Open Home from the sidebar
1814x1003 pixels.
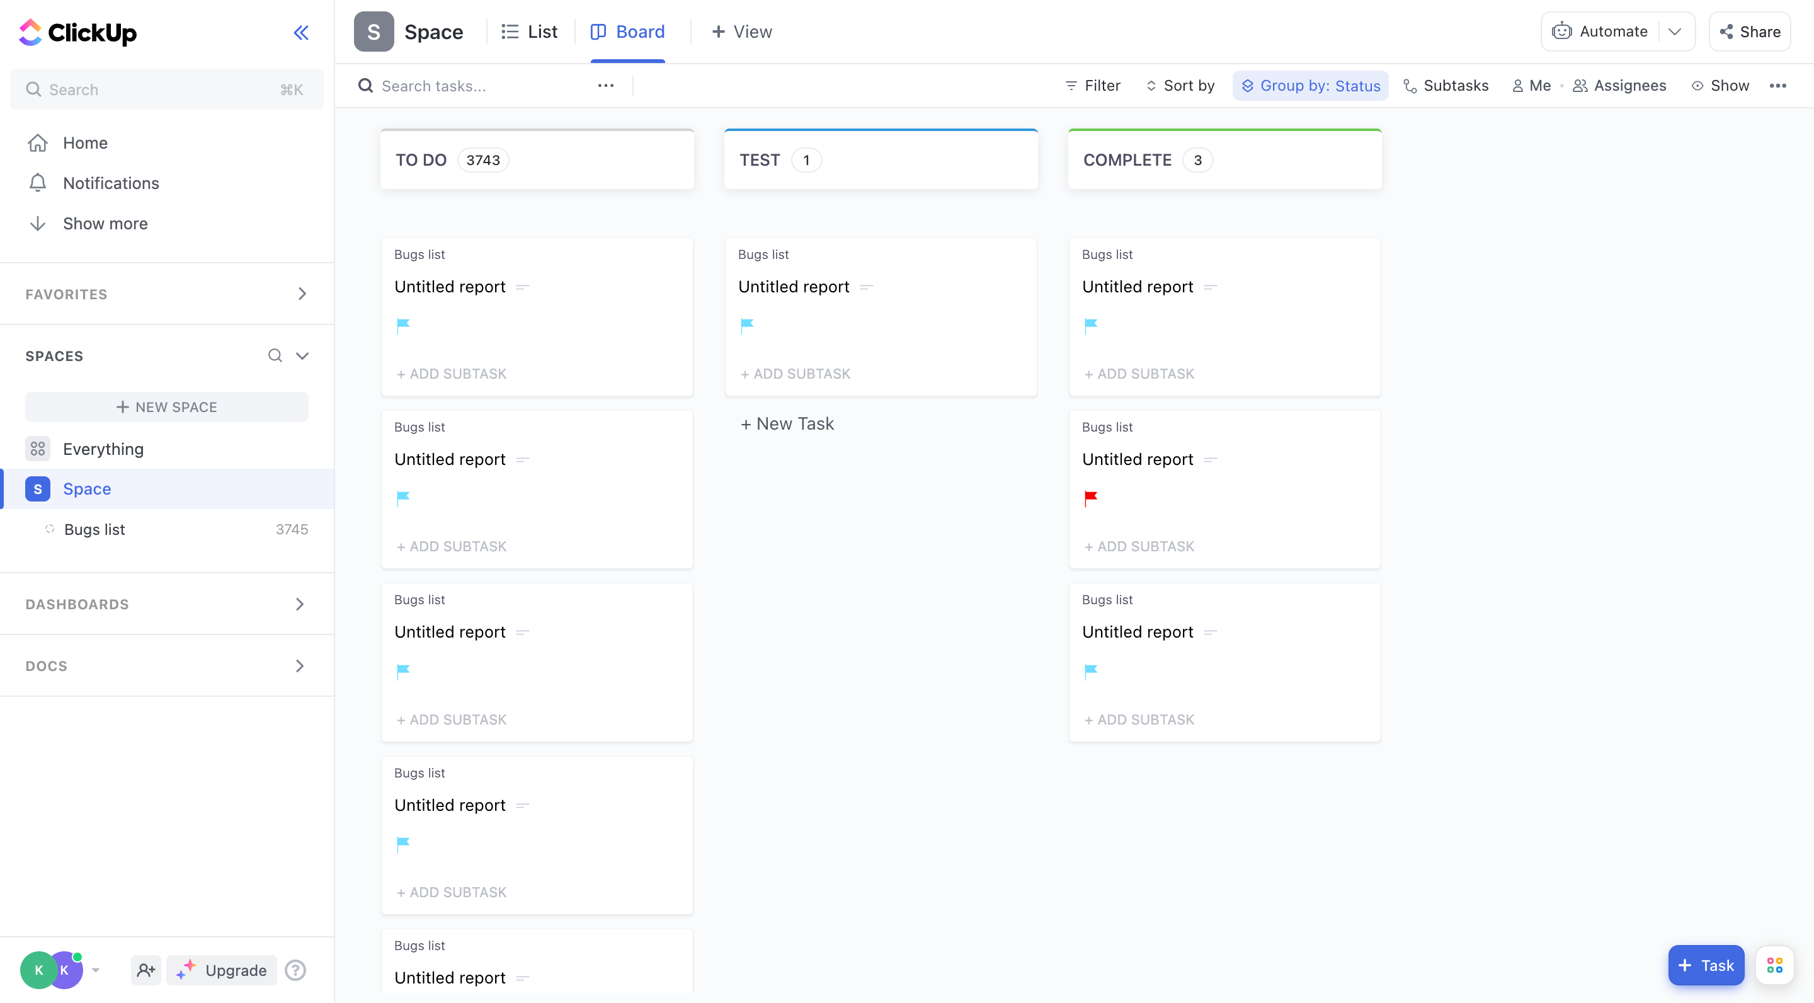point(84,143)
